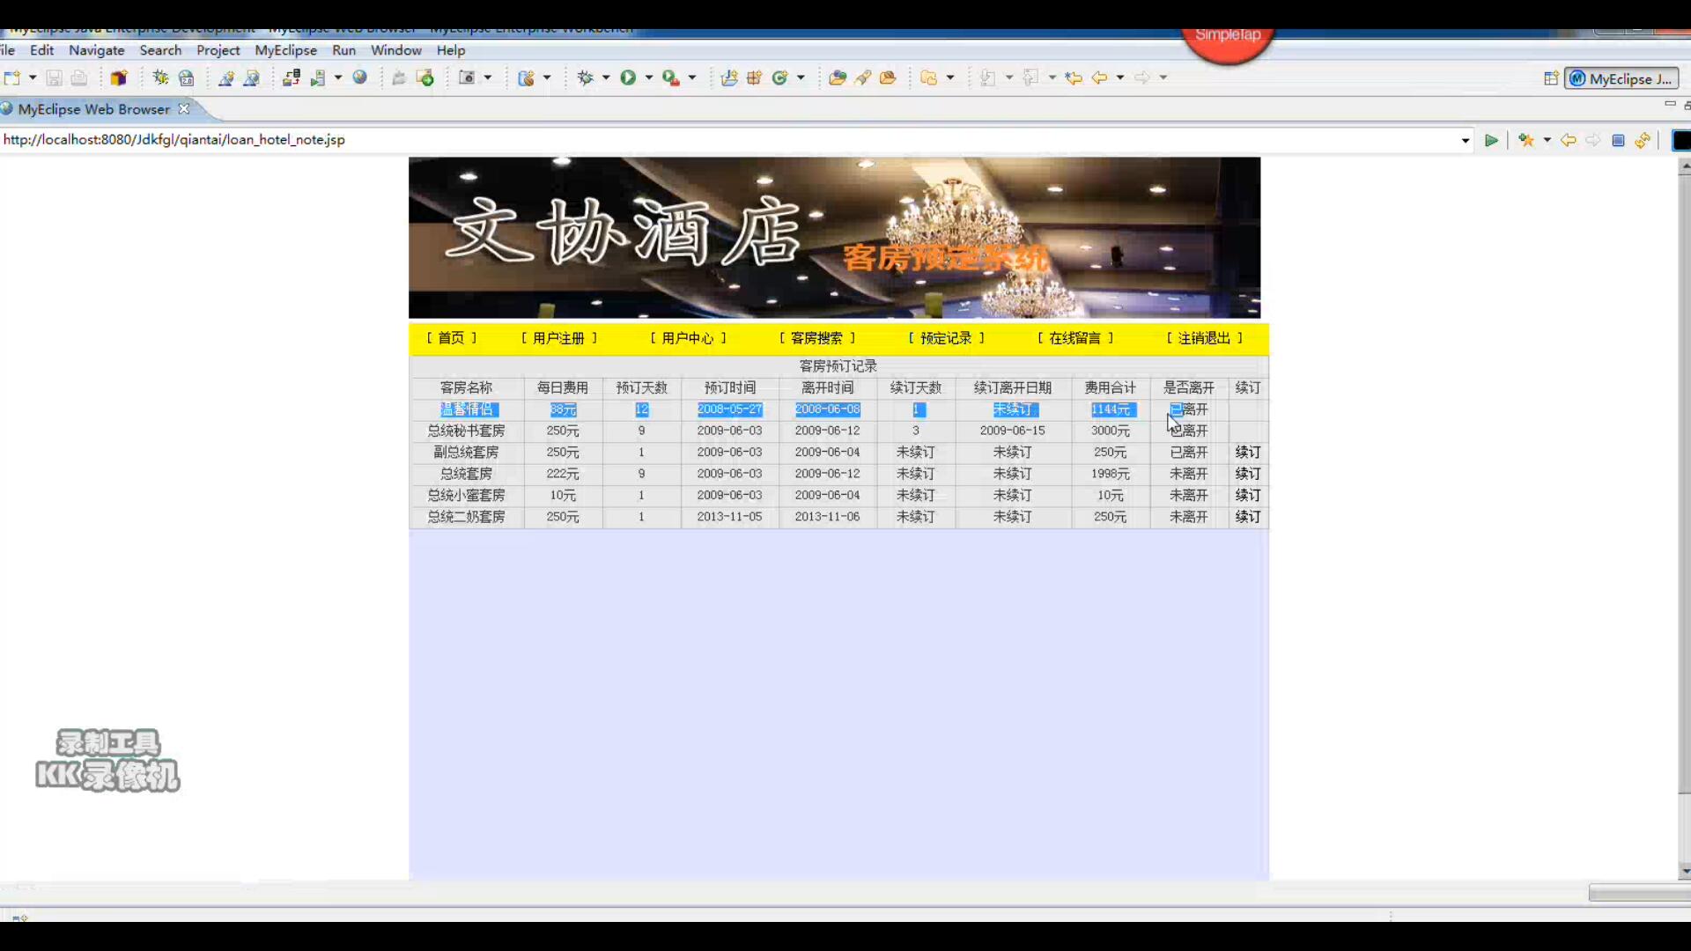Click the browser Refresh icon
This screenshot has width=1691, height=951.
pos(1643,140)
